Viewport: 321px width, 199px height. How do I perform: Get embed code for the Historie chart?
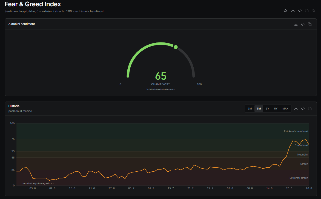(303, 109)
